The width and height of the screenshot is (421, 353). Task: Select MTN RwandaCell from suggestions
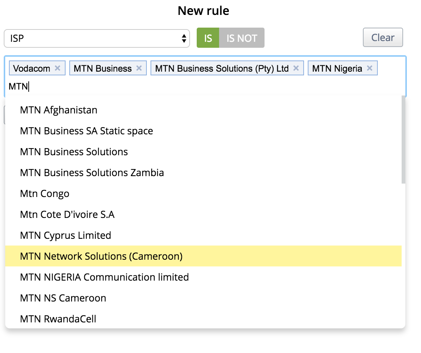click(203, 319)
